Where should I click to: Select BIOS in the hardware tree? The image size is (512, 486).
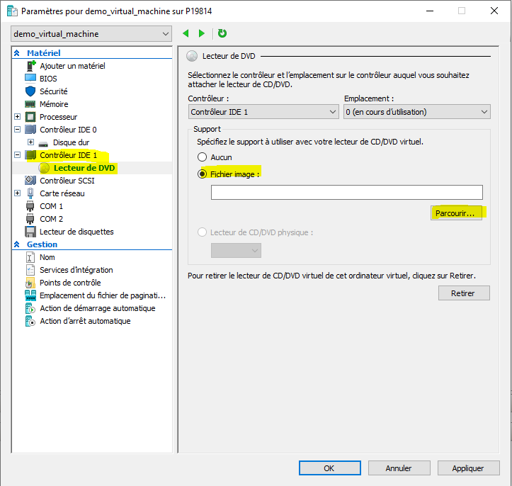[x=48, y=79]
